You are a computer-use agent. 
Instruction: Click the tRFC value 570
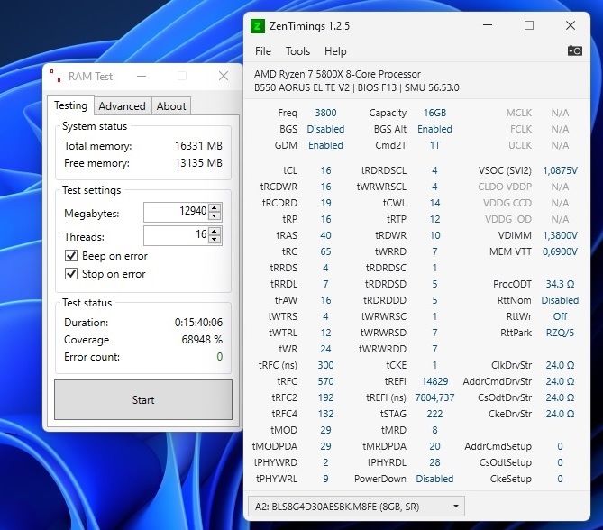point(325,381)
